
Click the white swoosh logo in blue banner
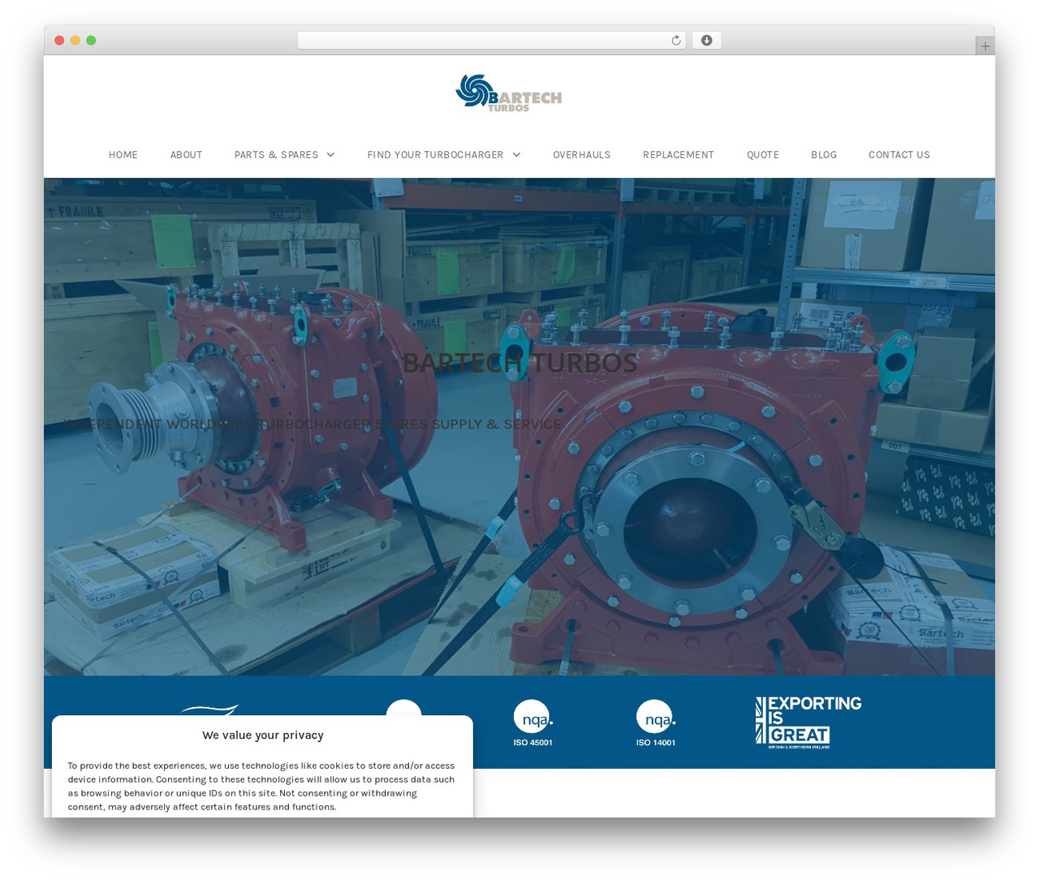tap(209, 710)
